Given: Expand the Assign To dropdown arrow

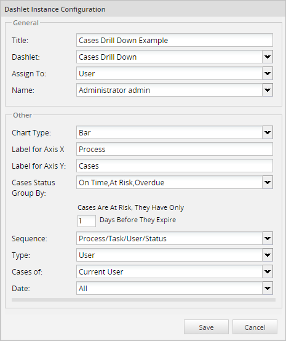Looking at the screenshot, I should 268,73.
